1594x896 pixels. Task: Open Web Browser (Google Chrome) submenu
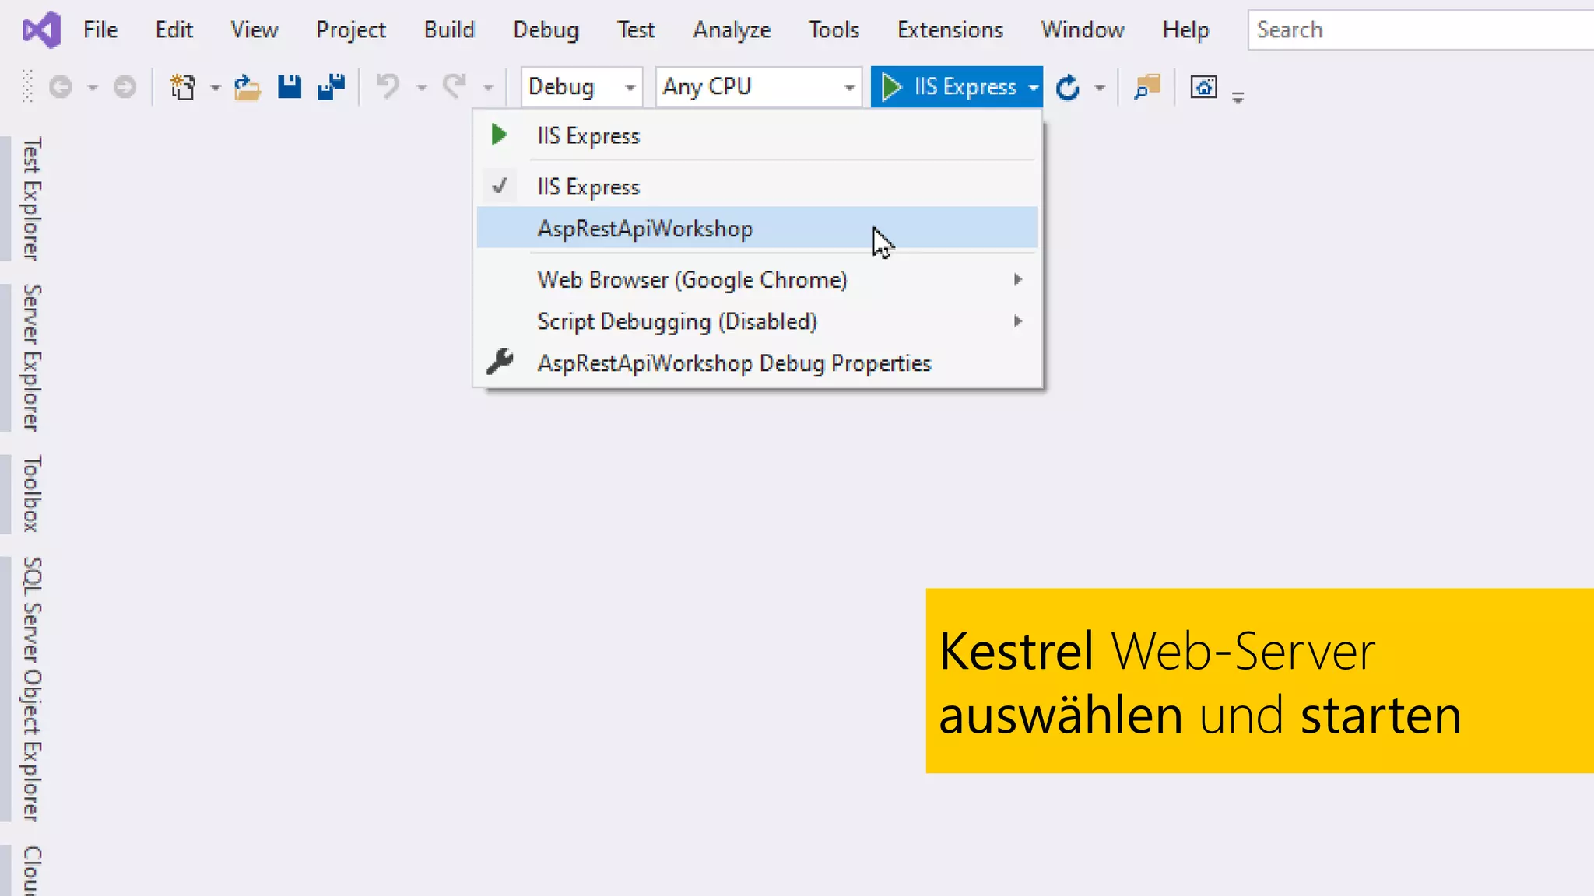757,279
